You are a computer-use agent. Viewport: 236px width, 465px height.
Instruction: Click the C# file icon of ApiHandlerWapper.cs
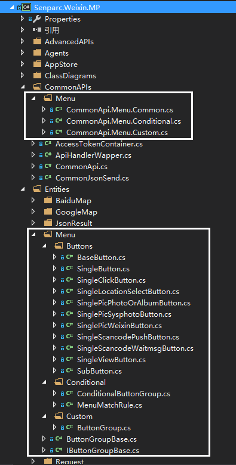(48, 155)
